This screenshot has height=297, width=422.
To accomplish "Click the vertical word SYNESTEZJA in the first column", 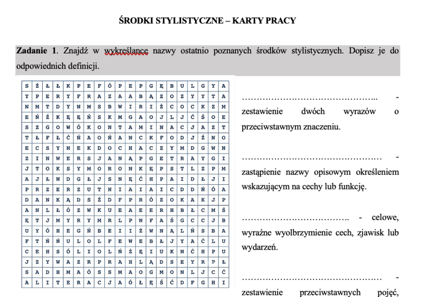I will (x=27, y=133).
